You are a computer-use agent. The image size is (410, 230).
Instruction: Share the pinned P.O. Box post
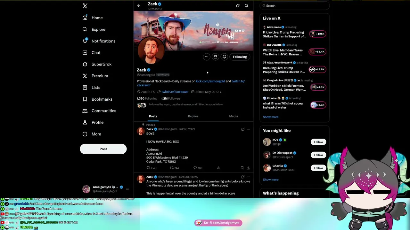point(248,168)
